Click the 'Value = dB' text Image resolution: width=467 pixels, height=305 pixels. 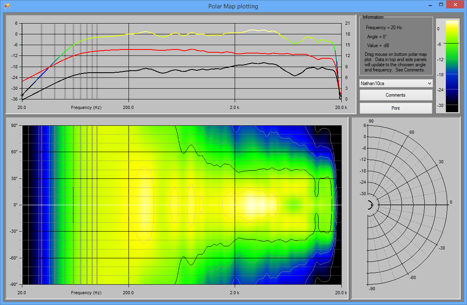tap(378, 46)
